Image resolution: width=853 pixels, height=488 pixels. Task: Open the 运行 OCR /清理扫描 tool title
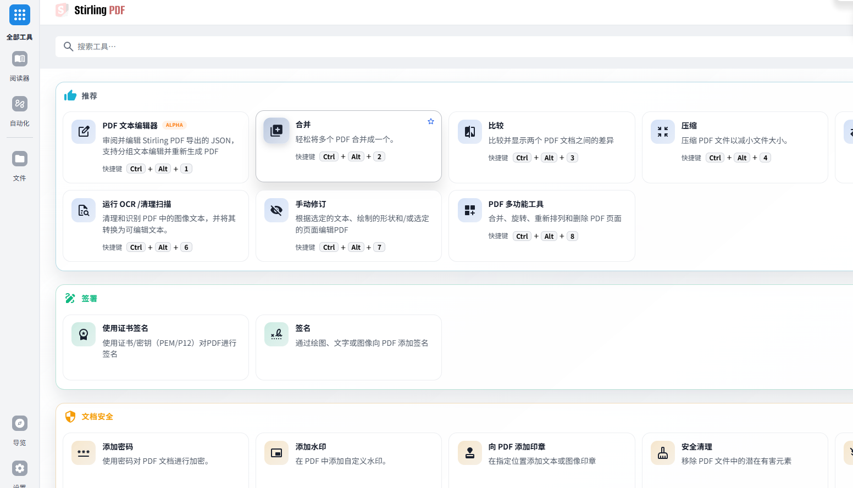pyautogui.click(x=137, y=204)
